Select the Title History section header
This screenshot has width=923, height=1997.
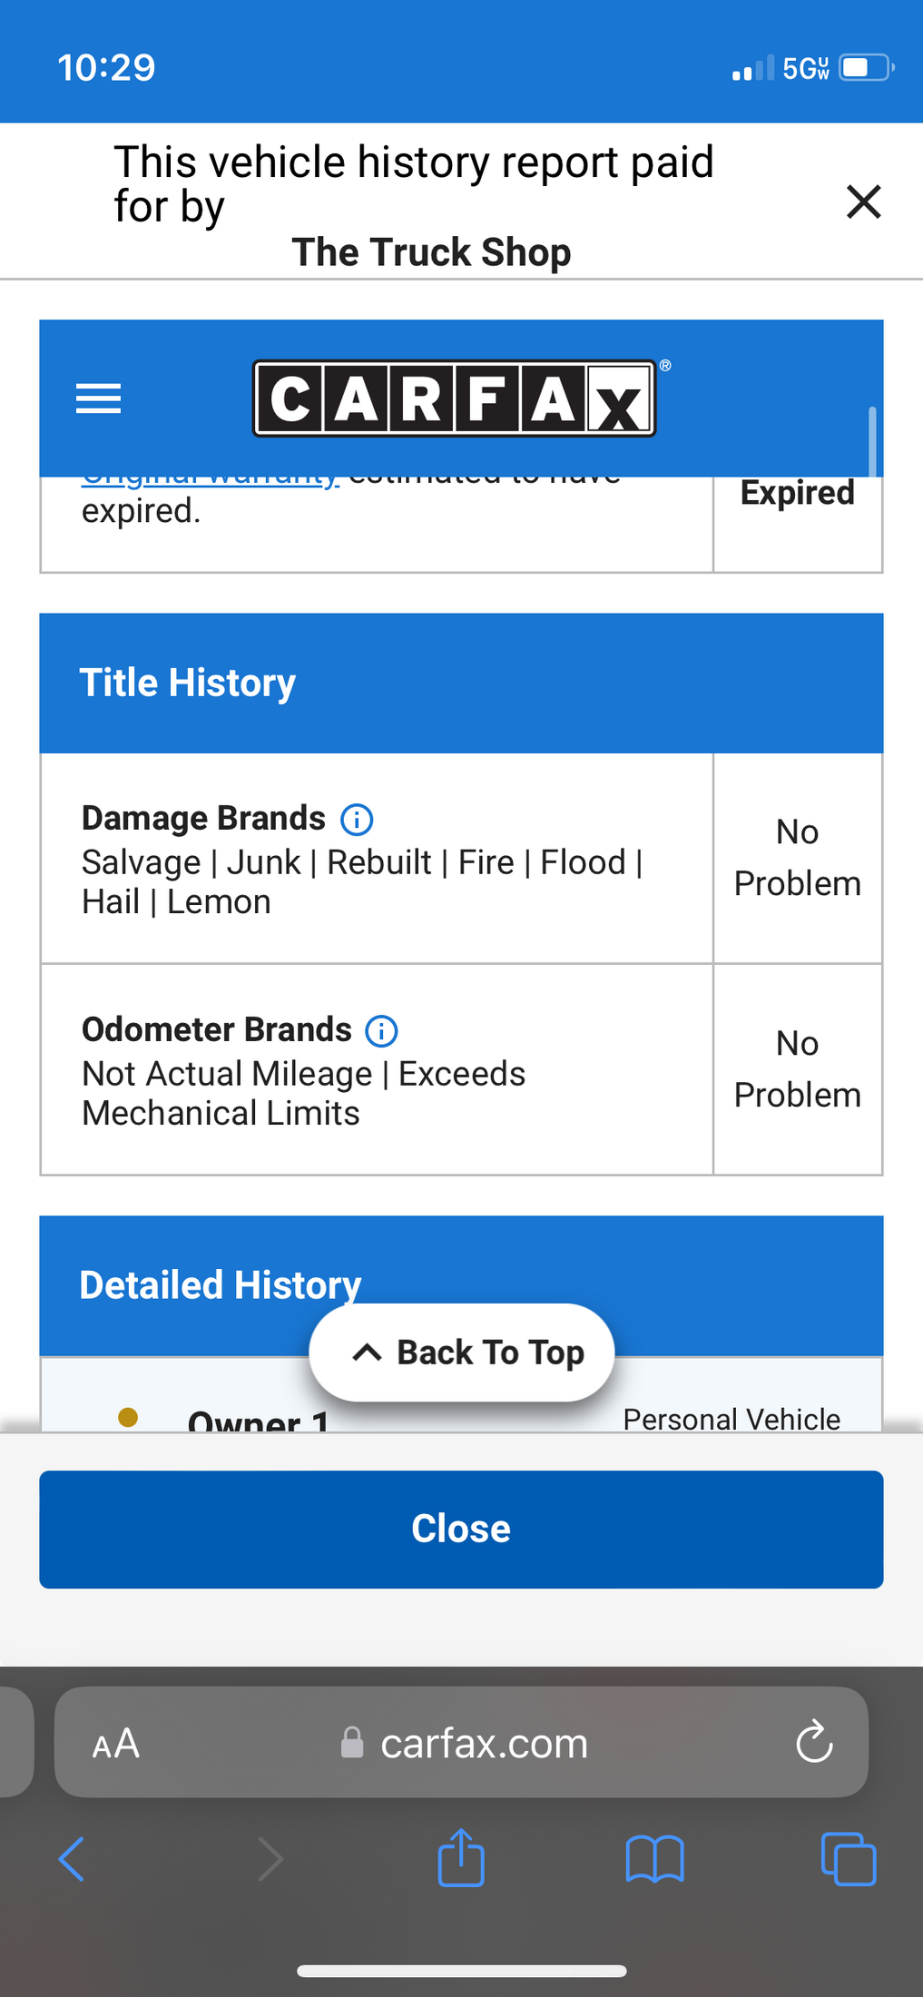point(461,684)
